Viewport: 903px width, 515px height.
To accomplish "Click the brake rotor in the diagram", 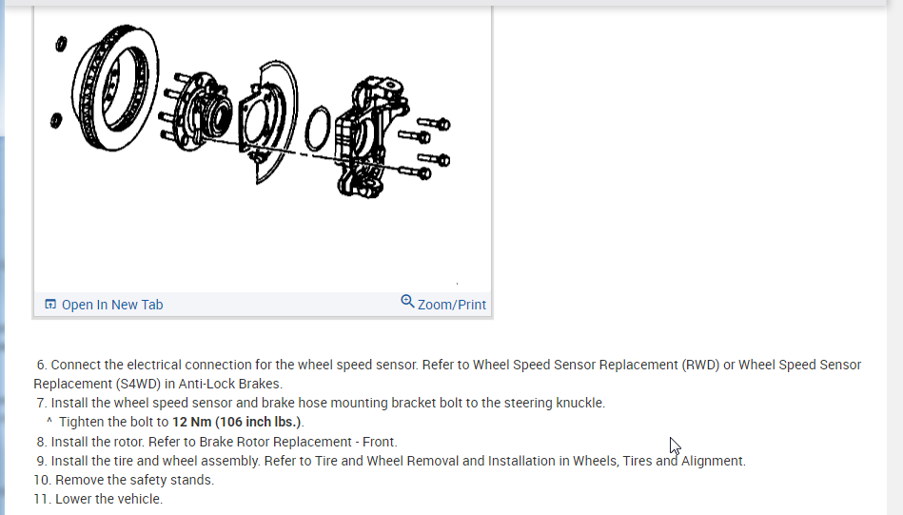I will 115,88.
